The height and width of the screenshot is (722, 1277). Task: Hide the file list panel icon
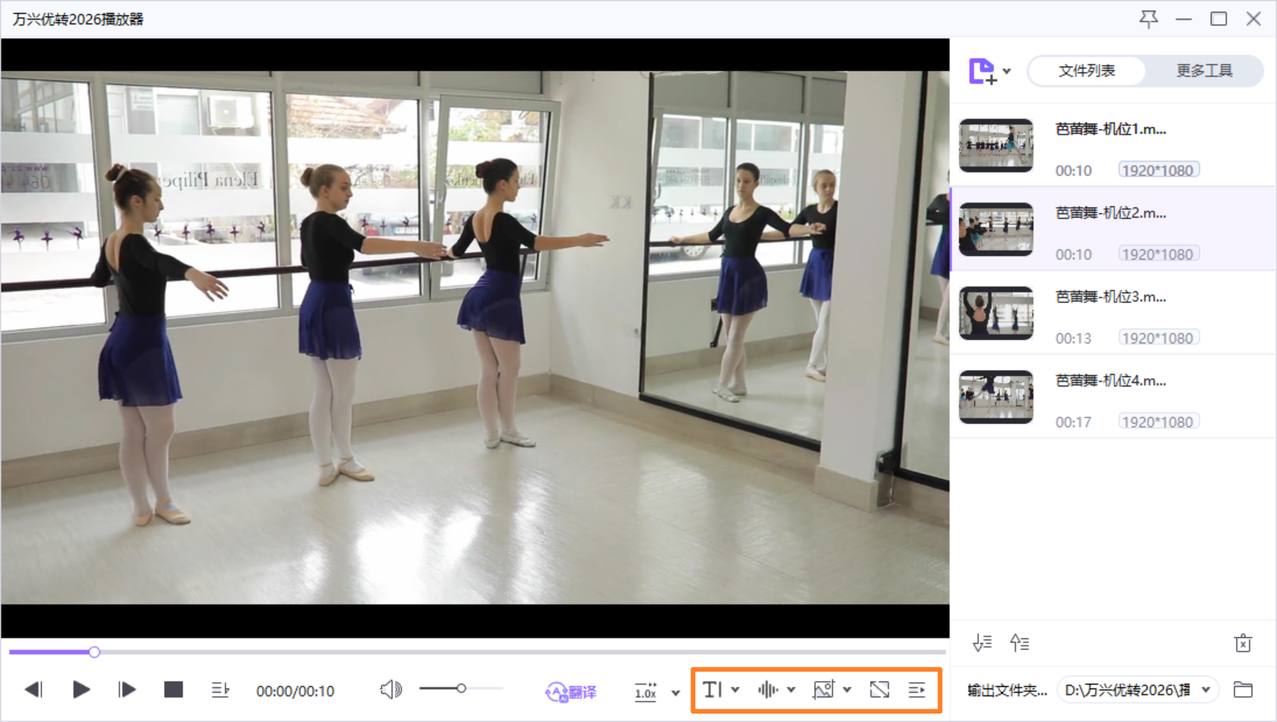click(x=917, y=689)
